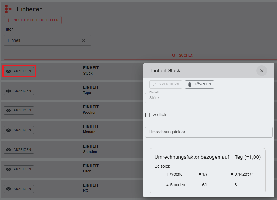Click the eye icon in Monate row
This screenshot has height=200, width=277.
[9, 130]
